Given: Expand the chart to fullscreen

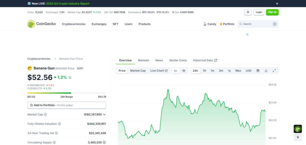Looking at the screenshot, I should click(274, 71).
